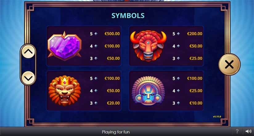Close the symbols paytable with X button

[229, 65]
